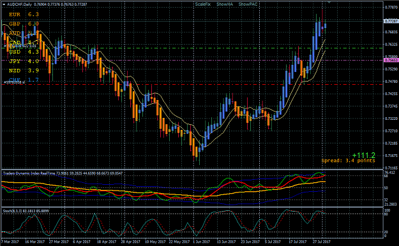This screenshot has width=399, height=246.
Task: Click the 17 Jul 2017 date label
Action: (x=297, y=242)
